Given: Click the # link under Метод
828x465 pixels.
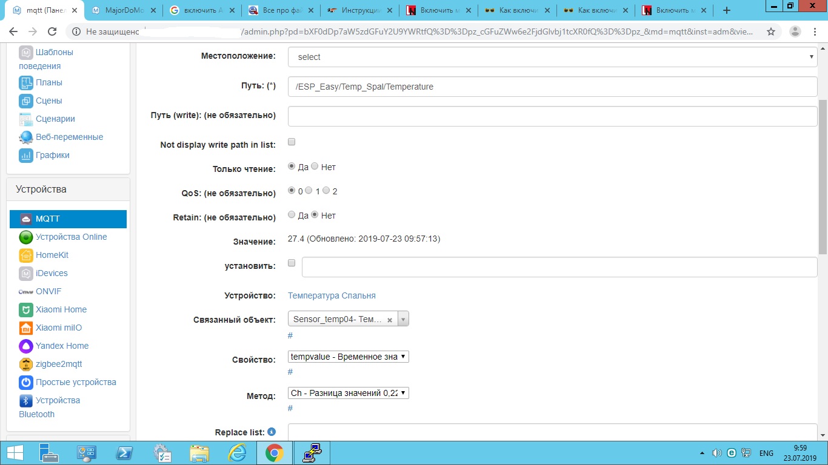Looking at the screenshot, I should click(290, 408).
